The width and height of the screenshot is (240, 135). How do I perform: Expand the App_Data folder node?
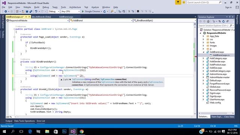coord(203,36)
